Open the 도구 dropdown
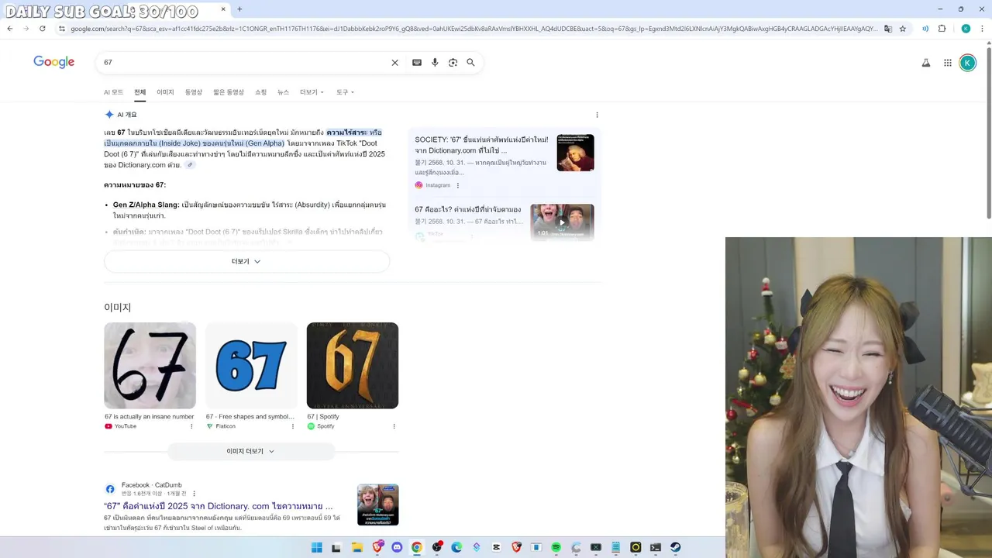 coord(345,92)
